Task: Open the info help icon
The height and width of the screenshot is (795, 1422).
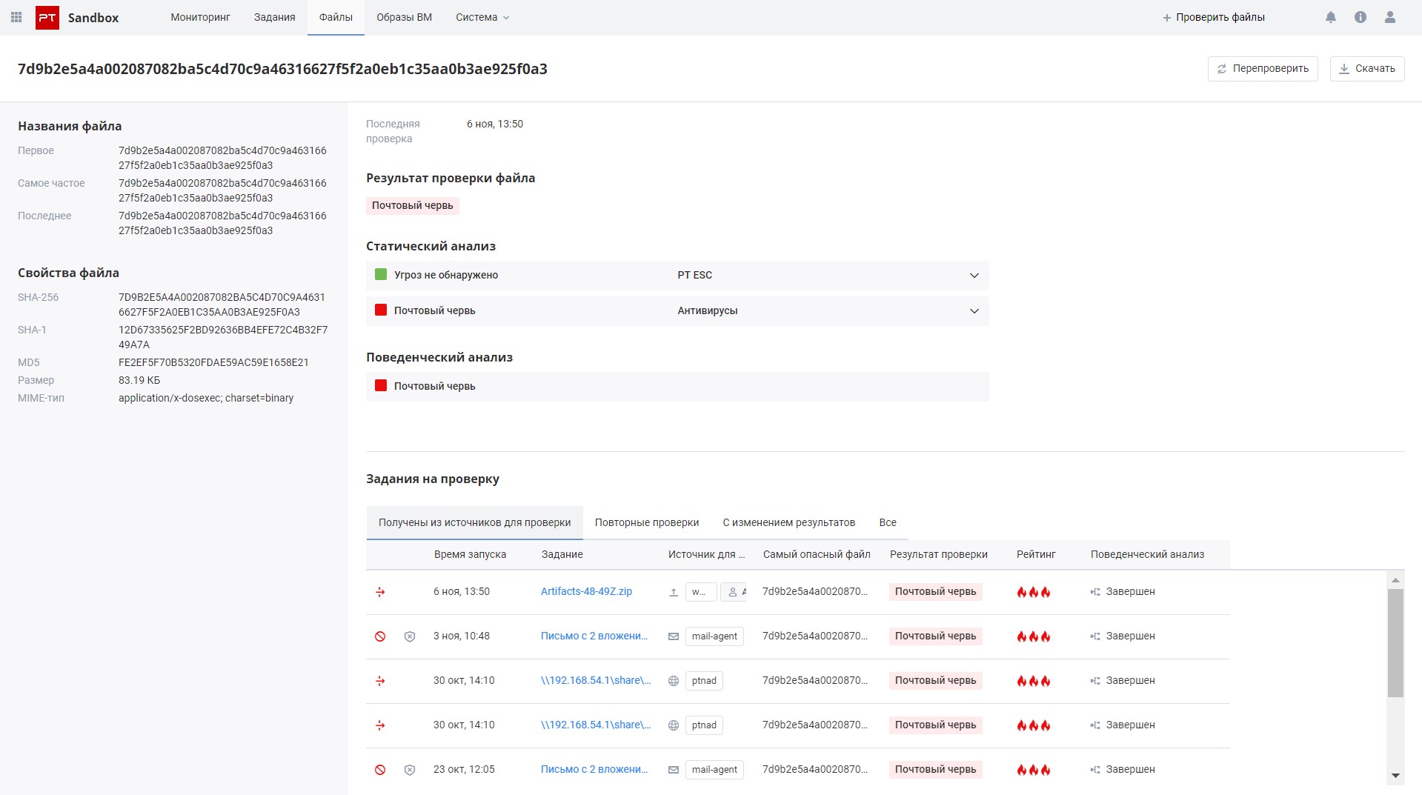Action: tap(1360, 17)
